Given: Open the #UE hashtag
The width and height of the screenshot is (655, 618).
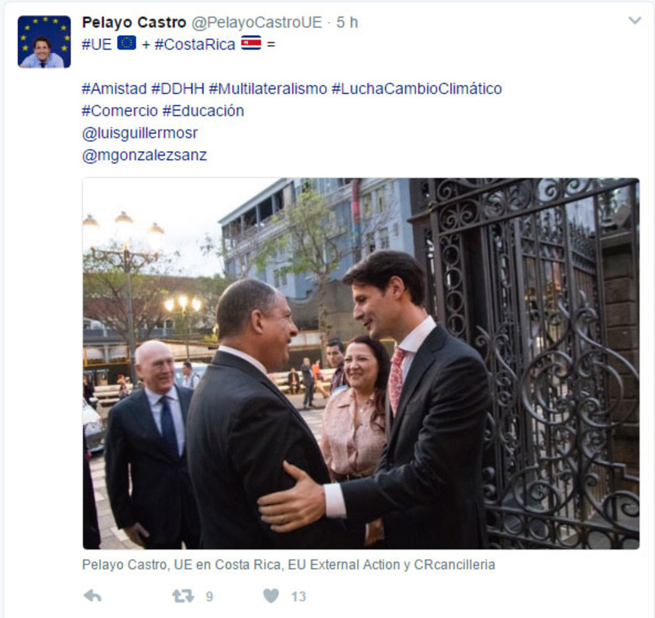Looking at the screenshot, I should click(x=97, y=45).
